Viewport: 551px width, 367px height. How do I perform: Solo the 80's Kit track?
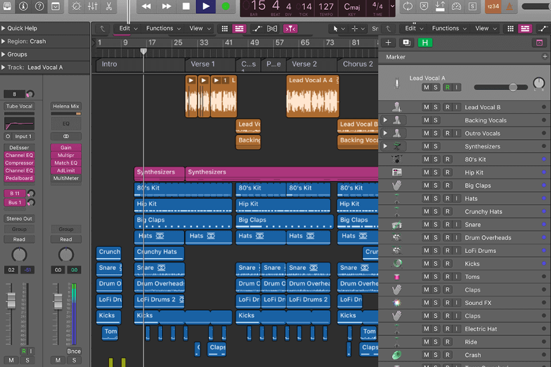pos(435,159)
